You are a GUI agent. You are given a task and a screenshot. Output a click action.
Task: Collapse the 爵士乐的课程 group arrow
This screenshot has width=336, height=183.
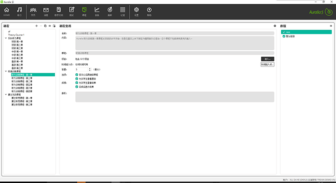click(6, 94)
